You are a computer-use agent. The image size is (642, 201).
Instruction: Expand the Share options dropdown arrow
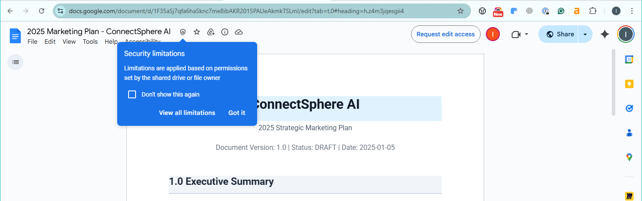click(585, 34)
